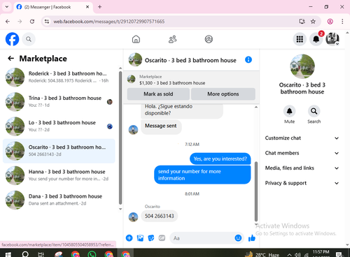Click the chat header title Oscarito
Viewport: 350px width, 257px height.
(190, 60)
